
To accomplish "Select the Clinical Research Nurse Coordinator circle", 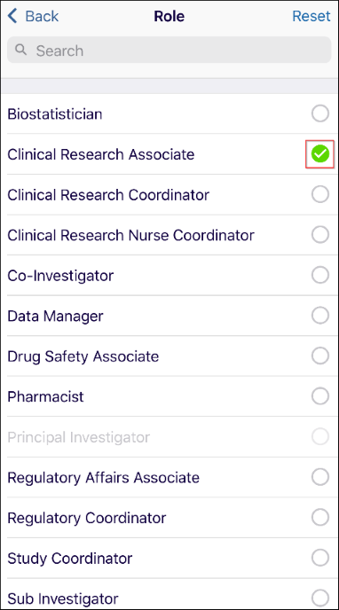I will [x=320, y=235].
